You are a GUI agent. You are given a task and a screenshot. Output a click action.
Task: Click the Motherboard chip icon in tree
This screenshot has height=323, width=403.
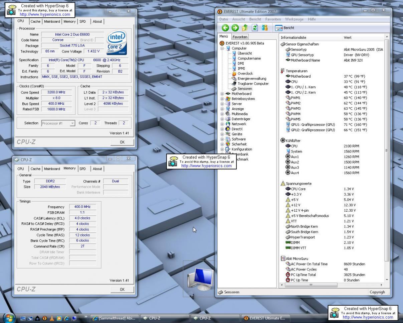coord(228,94)
